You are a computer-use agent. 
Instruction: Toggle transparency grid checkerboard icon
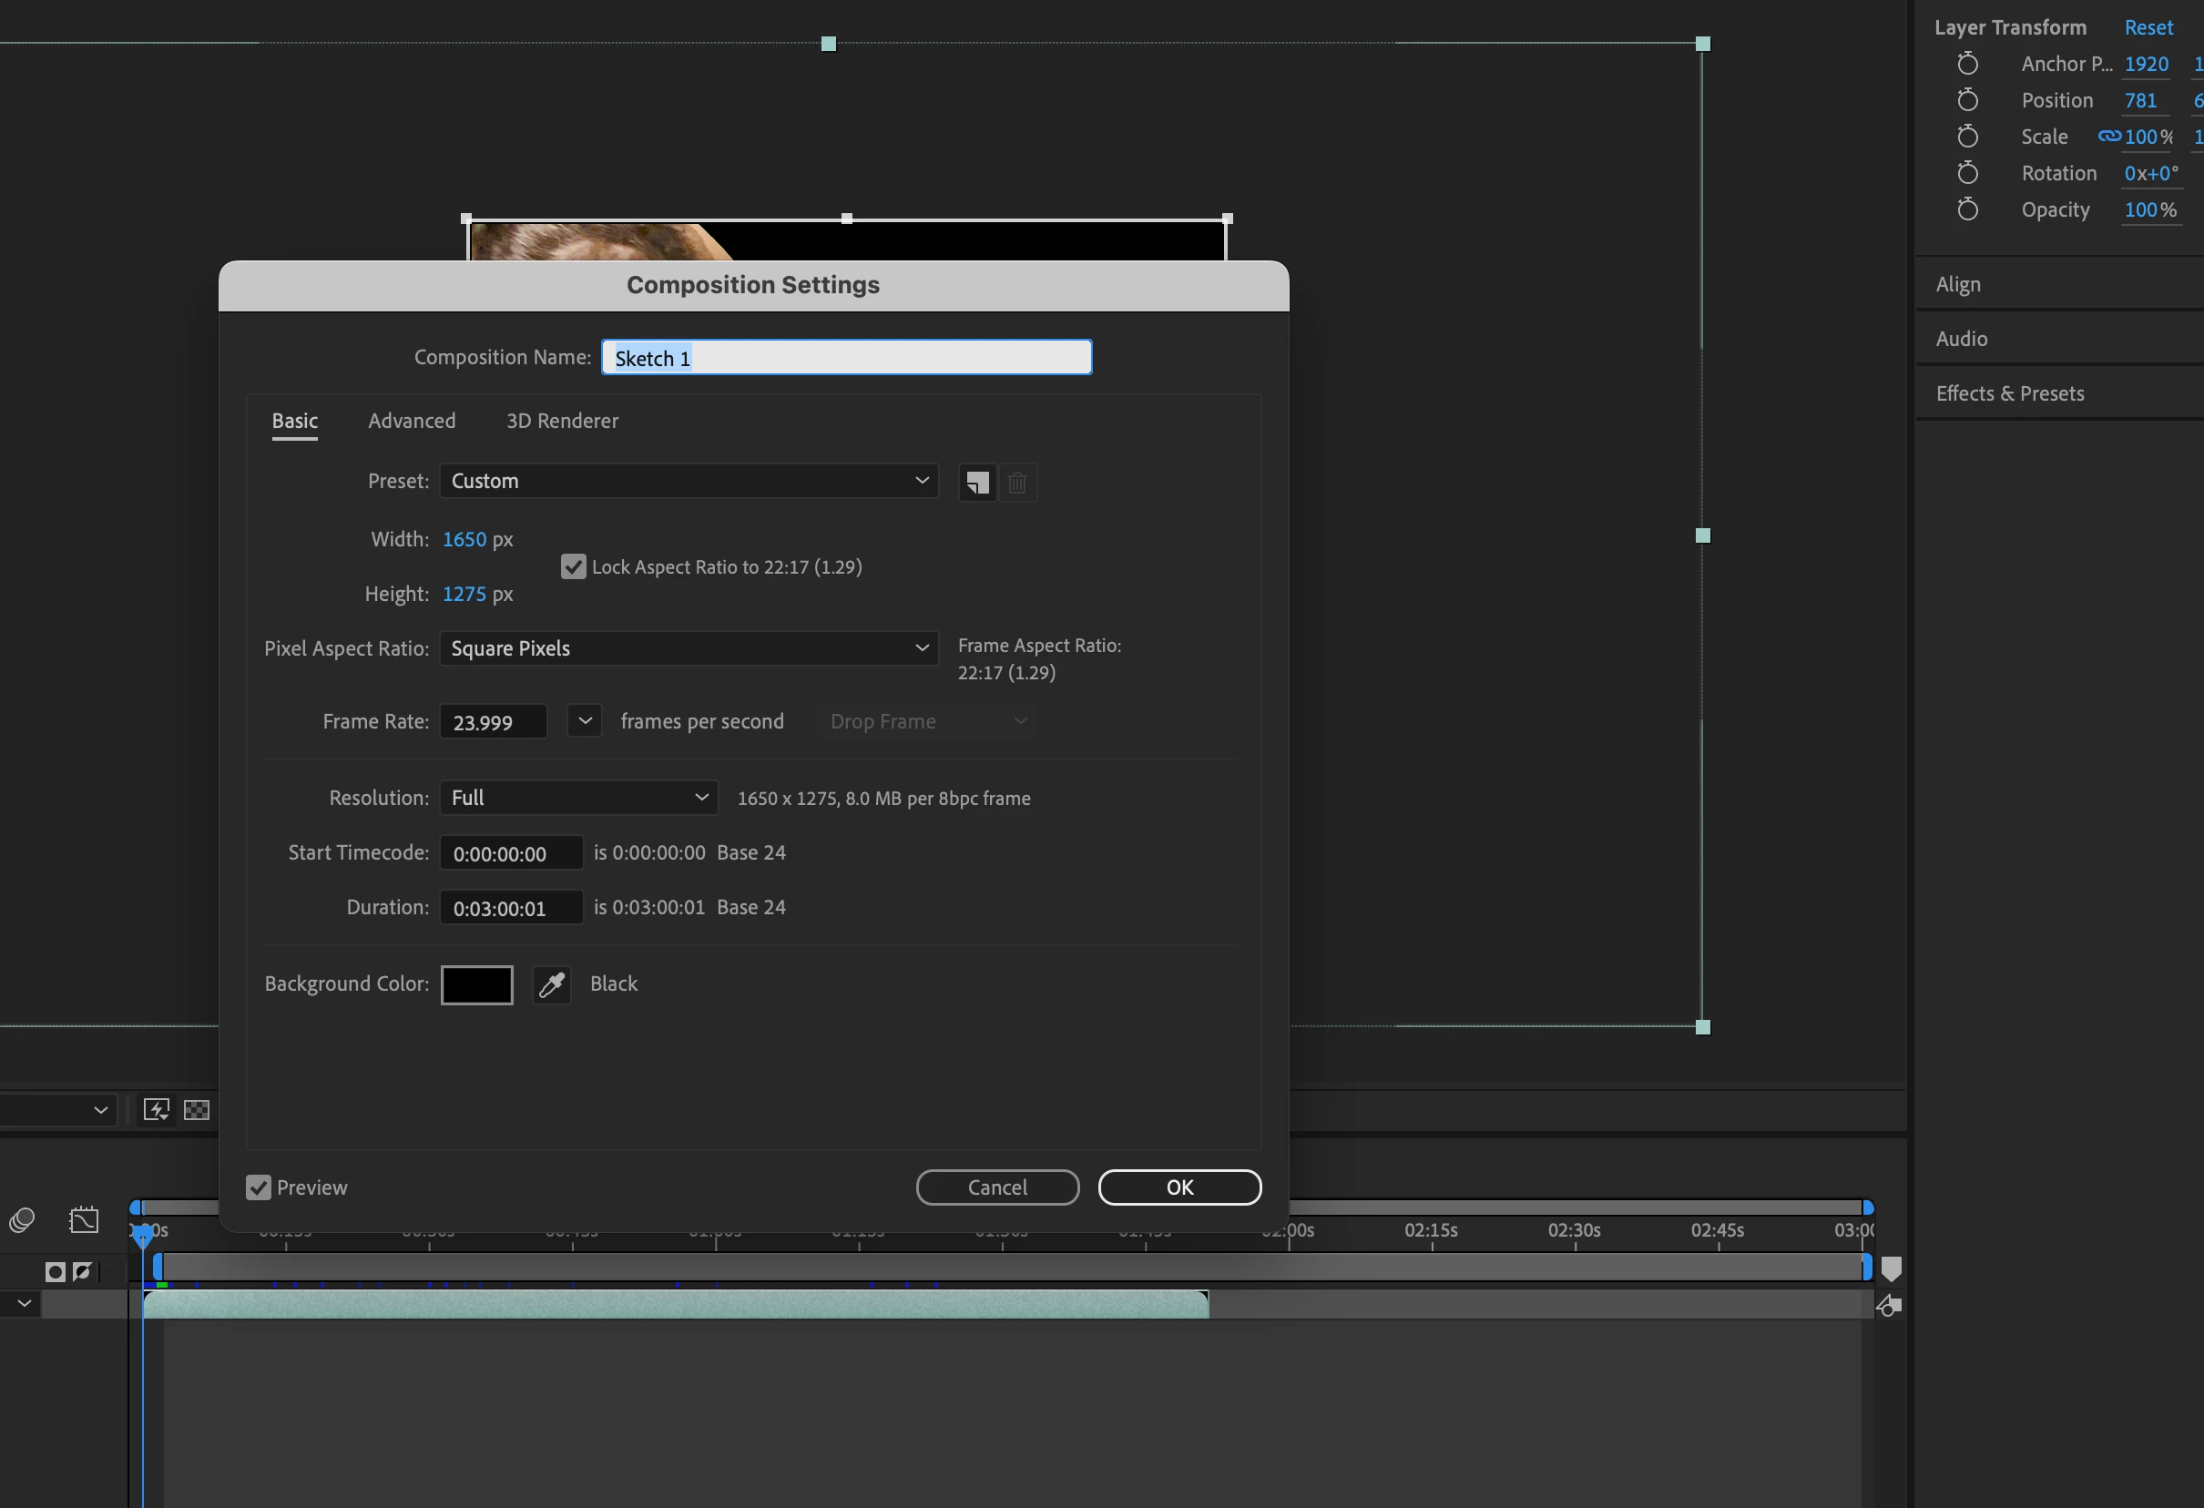(x=197, y=1110)
